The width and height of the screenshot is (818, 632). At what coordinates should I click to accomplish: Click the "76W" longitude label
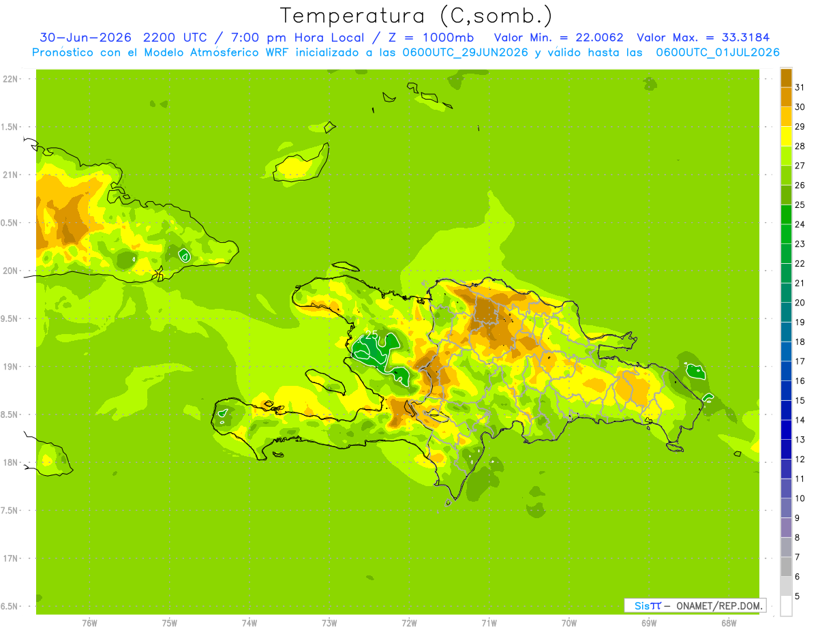[89, 622]
